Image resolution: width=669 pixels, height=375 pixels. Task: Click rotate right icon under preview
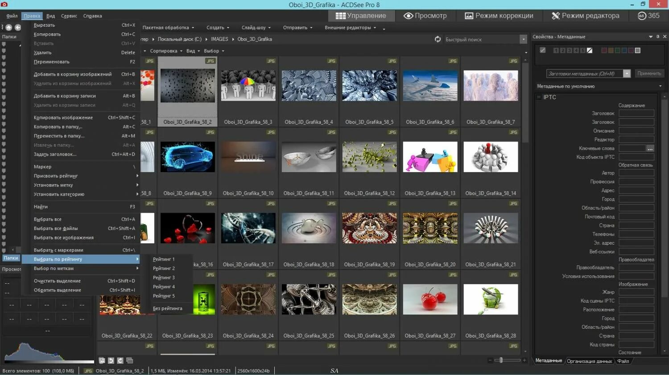(x=120, y=360)
